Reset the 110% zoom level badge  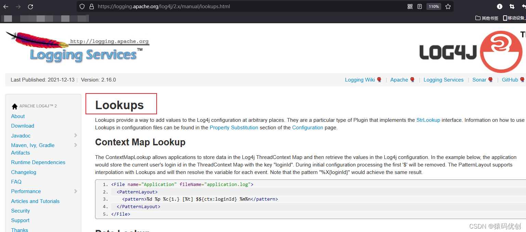point(434,6)
